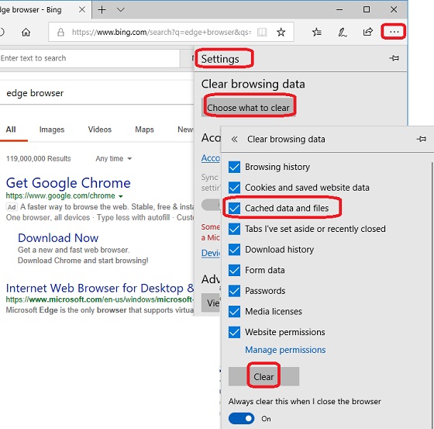Image resolution: width=434 pixels, height=429 pixels.
Task: Click the microsoft.com result URL
Action: pyautogui.click(x=100, y=299)
